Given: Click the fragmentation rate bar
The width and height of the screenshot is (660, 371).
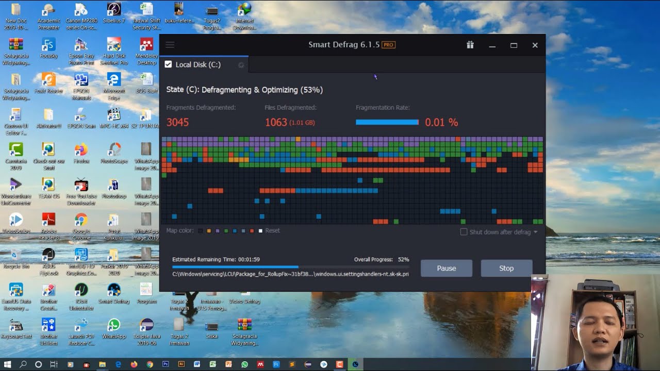Looking at the screenshot, I should coord(387,122).
